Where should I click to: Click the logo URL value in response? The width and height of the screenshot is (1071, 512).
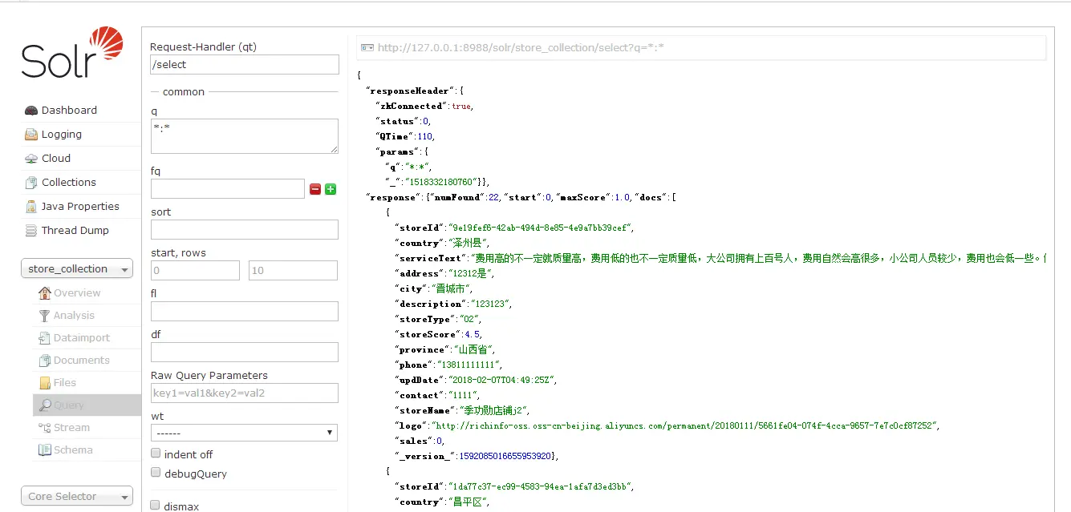tap(684, 425)
